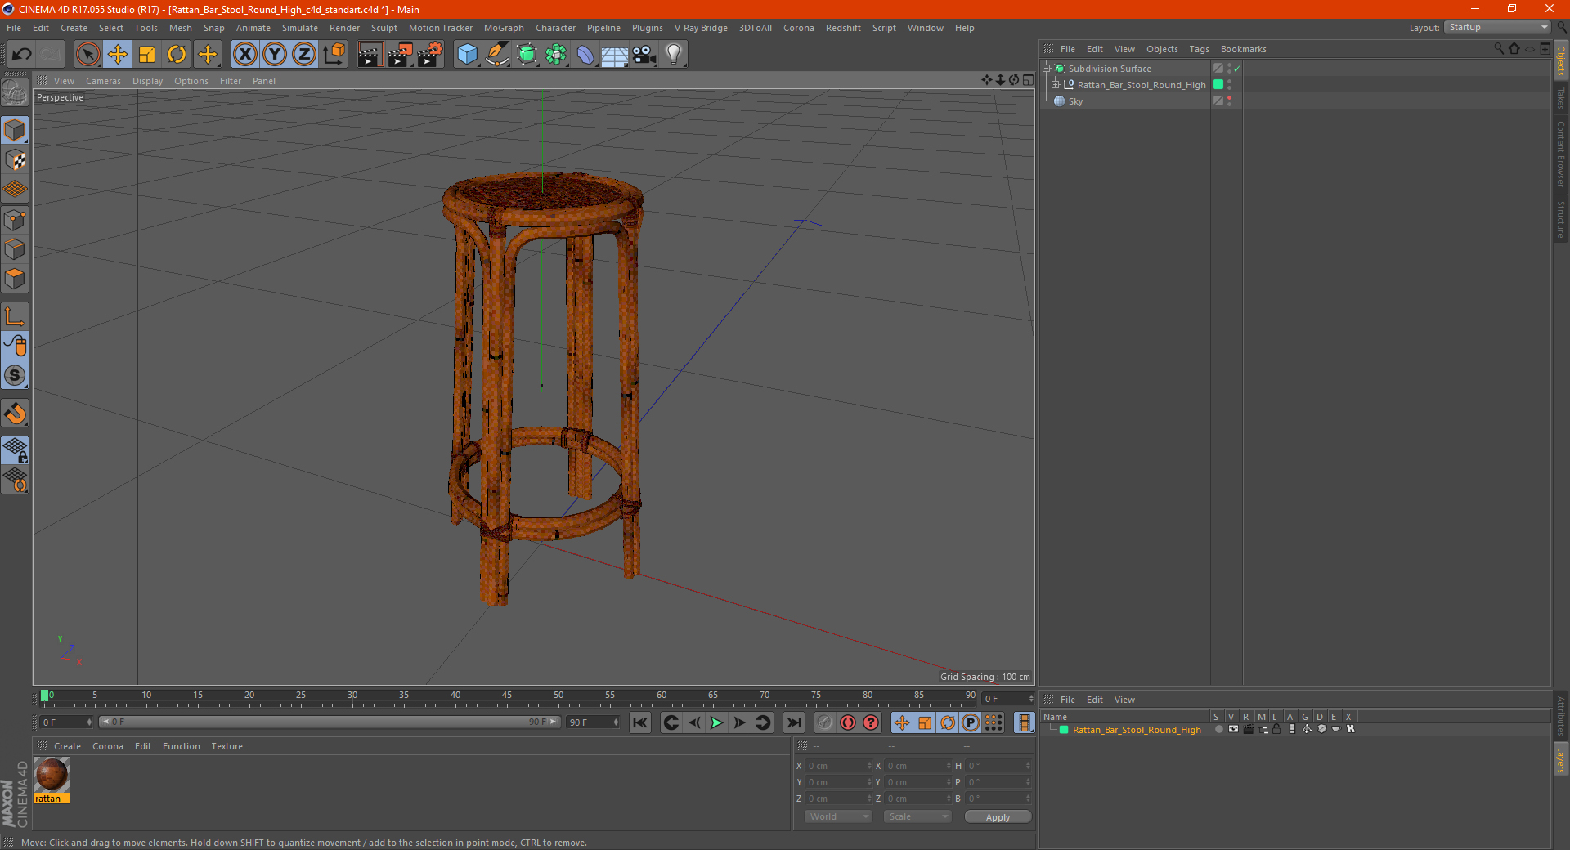Add a Light object
The height and width of the screenshot is (850, 1570).
(674, 55)
